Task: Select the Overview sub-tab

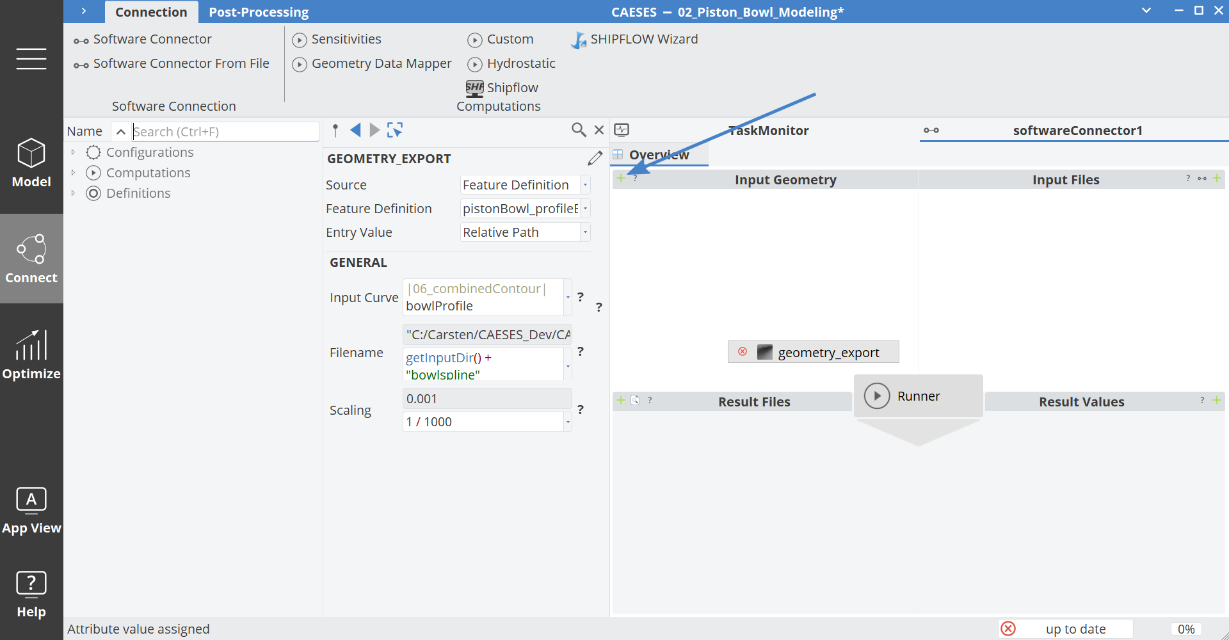Action: 659,155
